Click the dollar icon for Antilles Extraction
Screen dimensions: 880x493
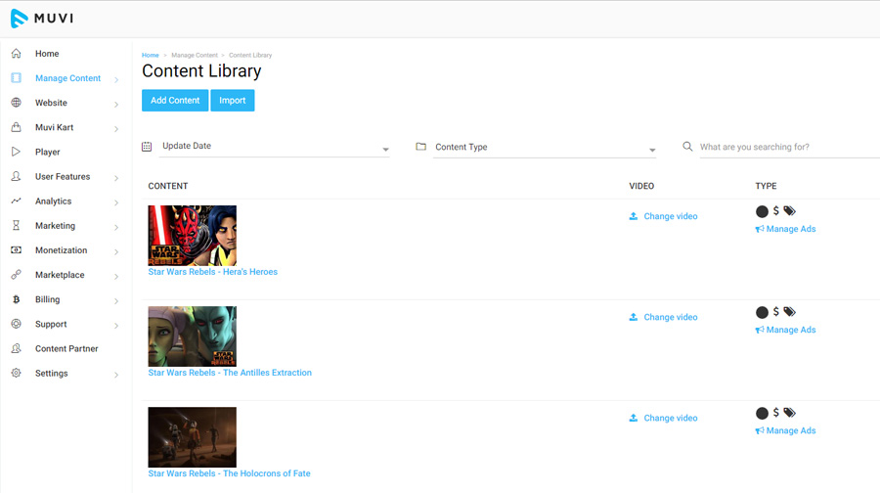click(776, 312)
